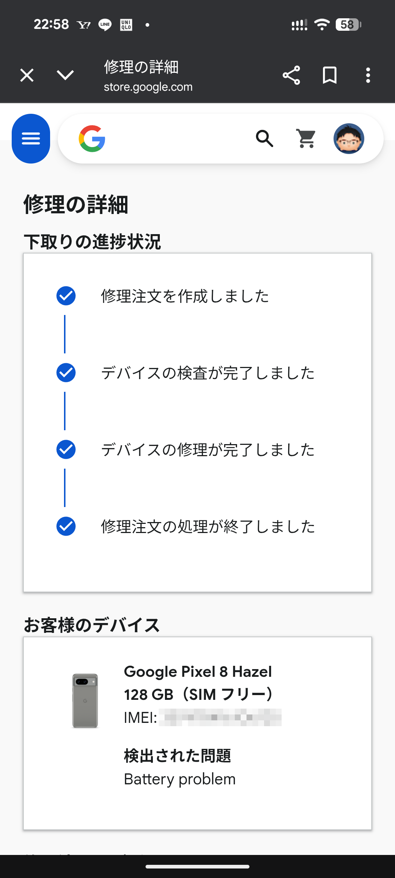Open the browser three-dot menu
The height and width of the screenshot is (878, 395).
[x=368, y=75]
